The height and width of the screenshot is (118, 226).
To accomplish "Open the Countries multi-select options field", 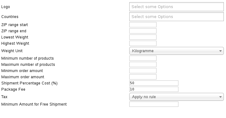I will (177, 16).
